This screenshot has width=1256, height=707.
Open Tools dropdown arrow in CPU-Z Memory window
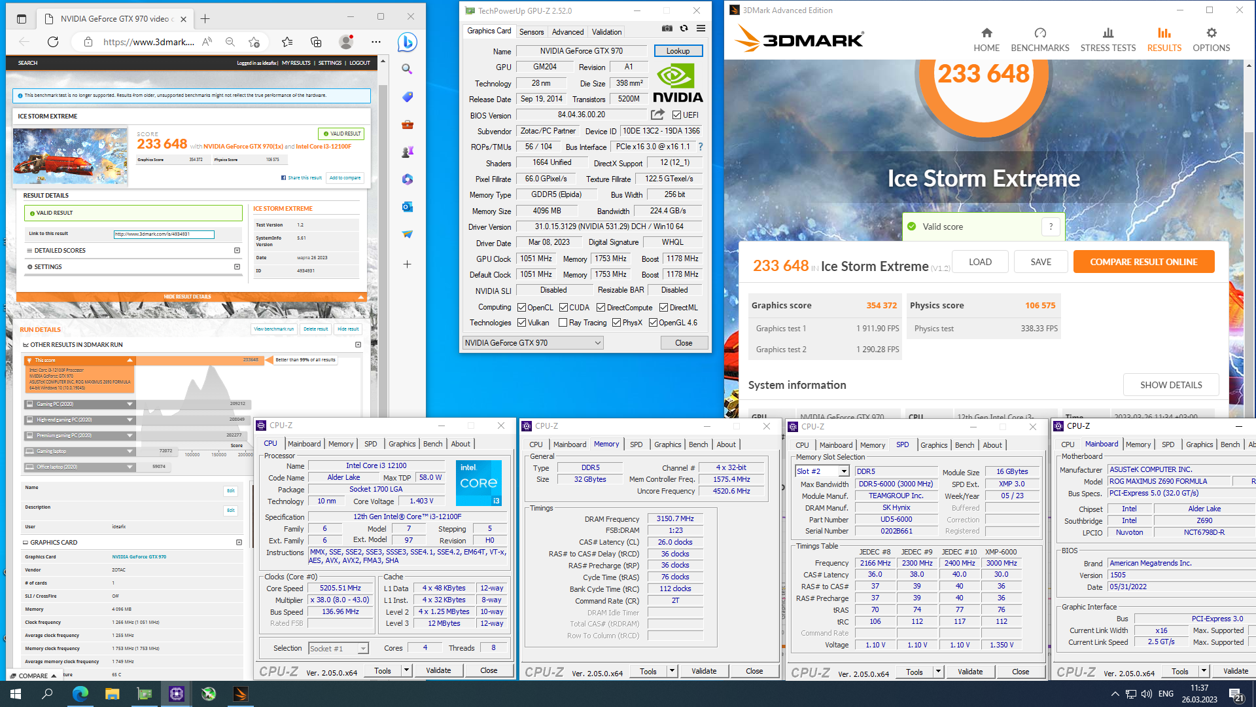click(672, 671)
